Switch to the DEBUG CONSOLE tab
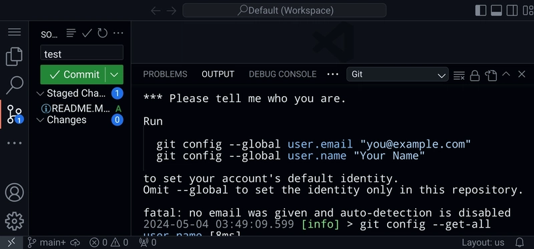Screen dimensions: 534x249 (282, 74)
